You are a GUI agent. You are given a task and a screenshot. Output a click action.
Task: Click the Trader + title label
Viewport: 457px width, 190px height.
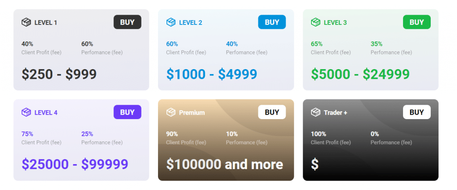pyautogui.click(x=336, y=113)
